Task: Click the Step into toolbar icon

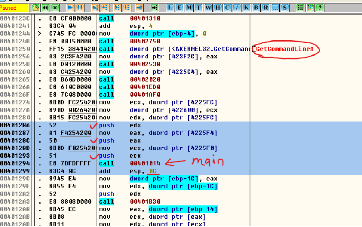Action: coord(95,7)
